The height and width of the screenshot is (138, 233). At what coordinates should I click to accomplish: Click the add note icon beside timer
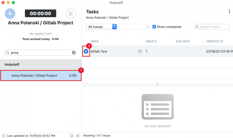point(71,13)
